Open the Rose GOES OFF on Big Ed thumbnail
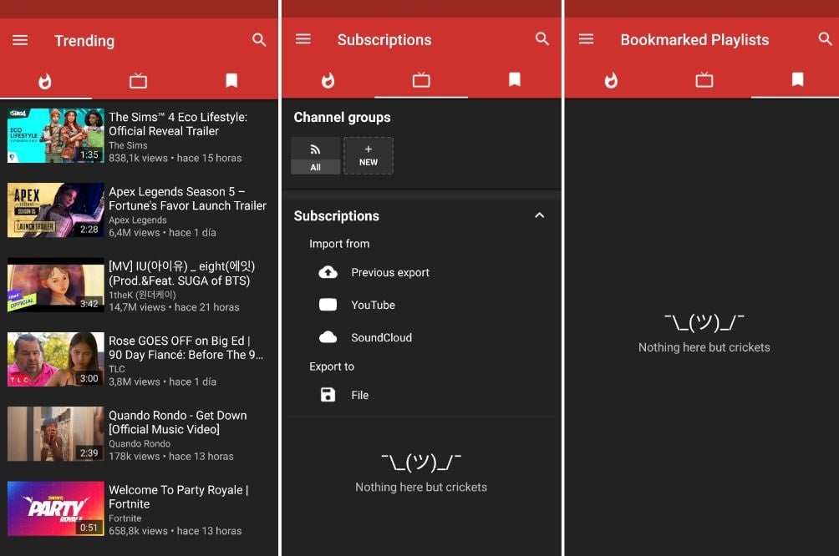 (56, 359)
